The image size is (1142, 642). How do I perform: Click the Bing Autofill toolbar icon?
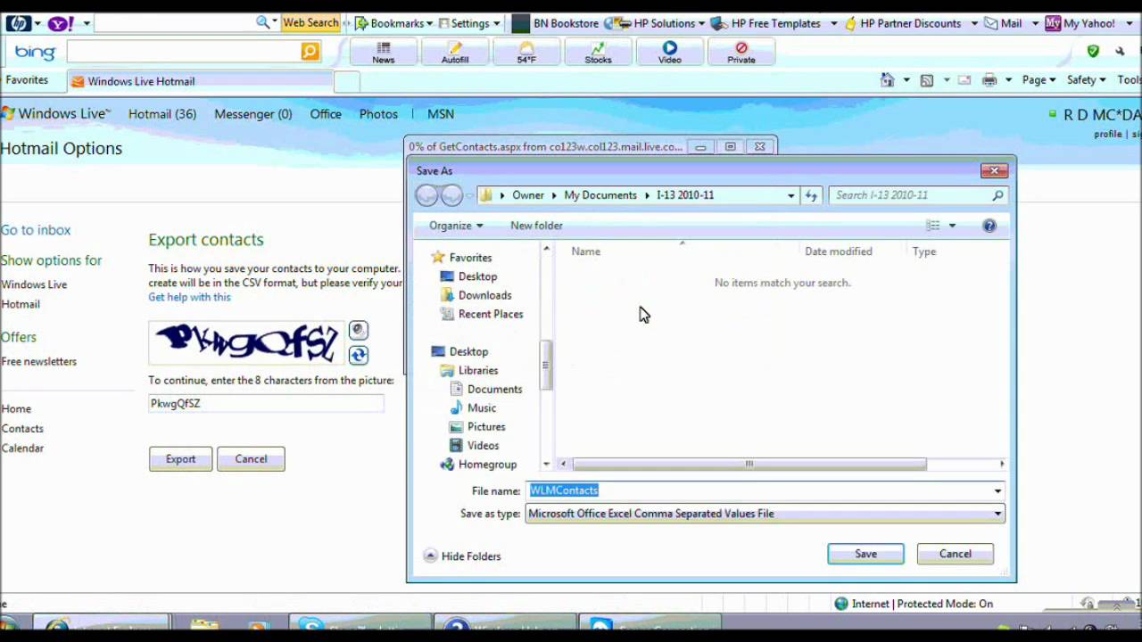[x=455, y=53]
